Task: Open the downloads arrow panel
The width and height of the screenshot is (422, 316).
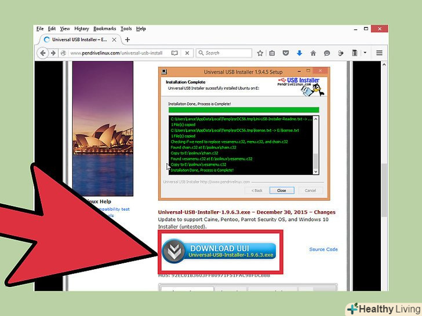Action: point(299,53)
